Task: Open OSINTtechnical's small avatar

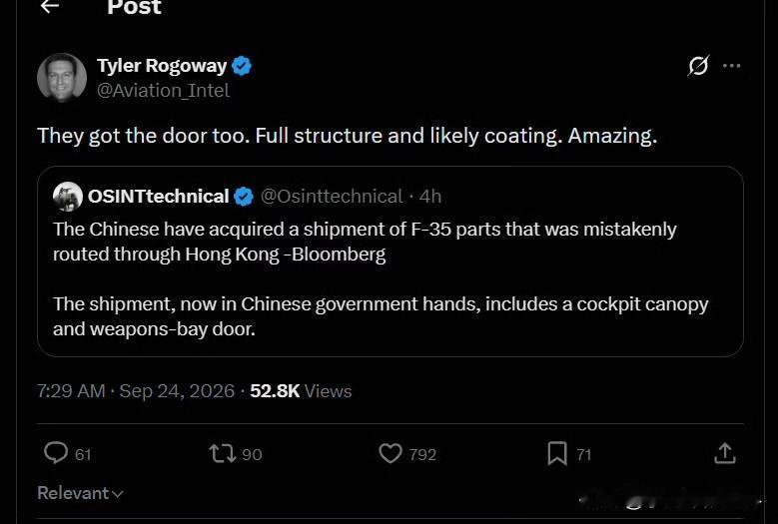Action: pyautogui.click(x=68, y=197)
